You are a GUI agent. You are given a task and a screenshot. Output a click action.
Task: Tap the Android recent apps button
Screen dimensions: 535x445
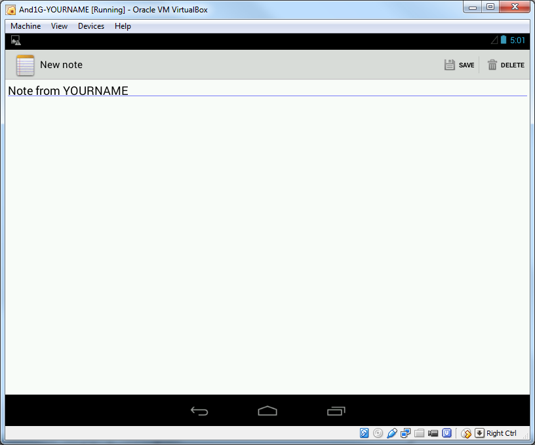click(x=336, y=411)
